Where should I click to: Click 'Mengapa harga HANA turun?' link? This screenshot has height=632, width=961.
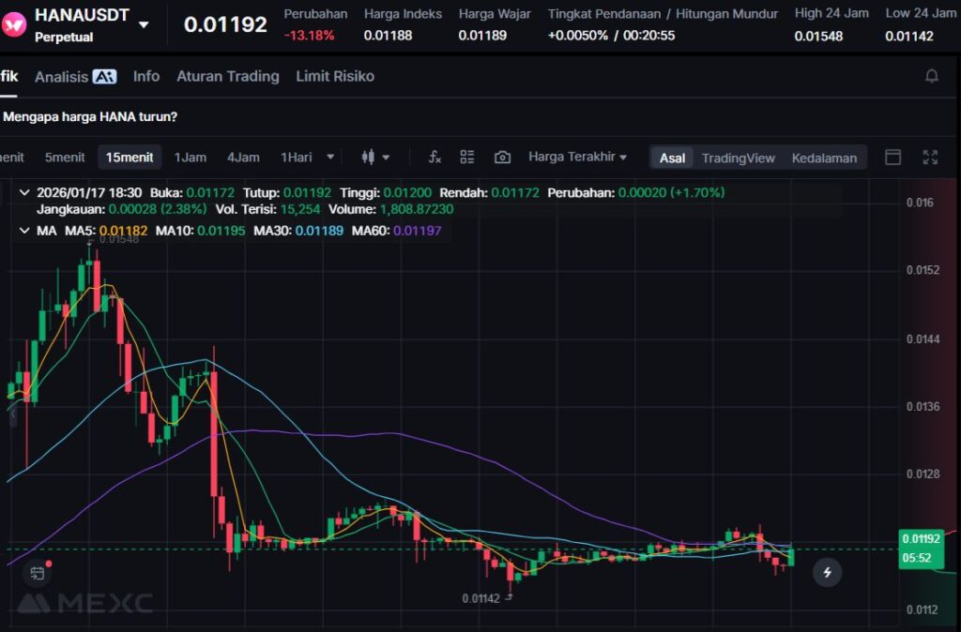pos(91,117)
